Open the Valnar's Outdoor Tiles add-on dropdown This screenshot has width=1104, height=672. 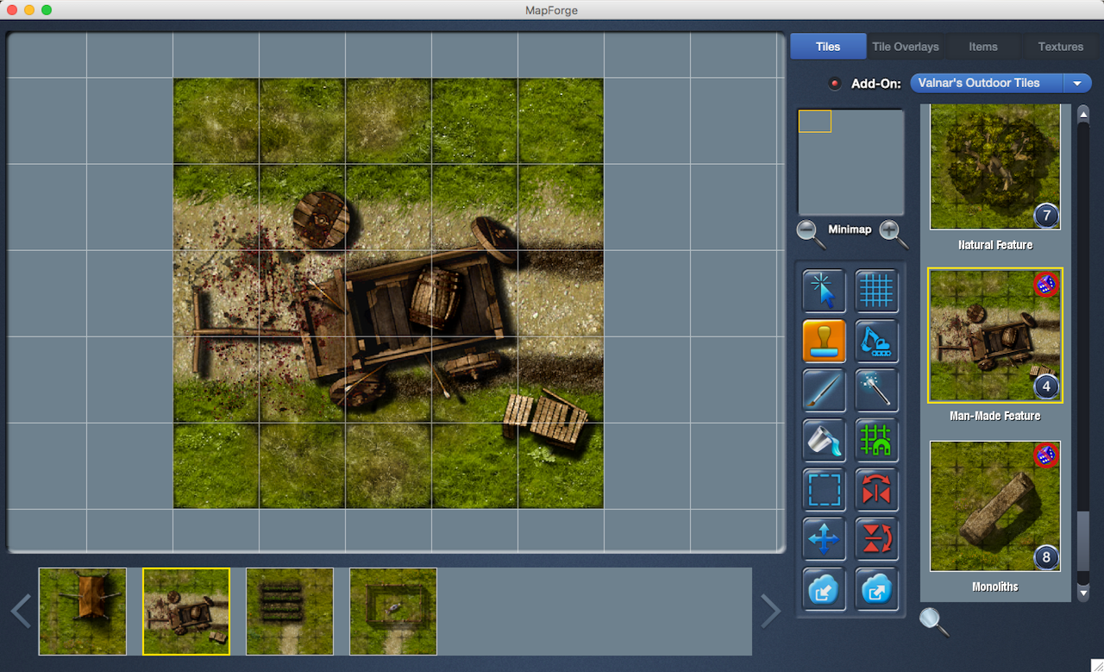[1000, 83]
